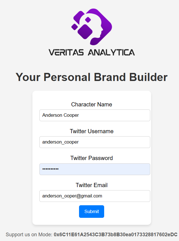Click the bold 0x6C11 wallet address
This screenshot has width=179, height=241.
[116, 234]
